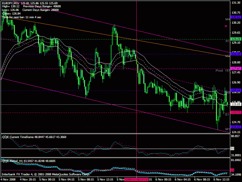The width and height of the screenshot is (242, 182).
Task: Select the S1 support level label
Action: click(x=227, y=114)
